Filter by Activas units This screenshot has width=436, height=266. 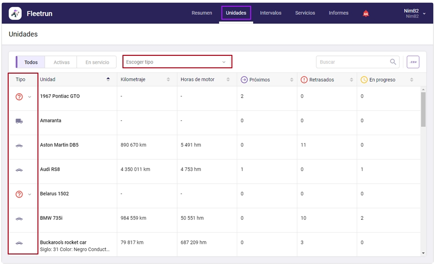(x=61, y=62)
